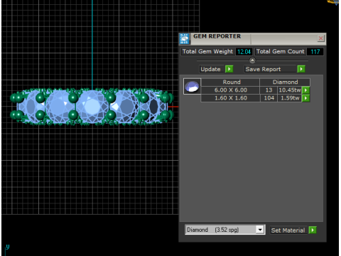Click the Set Material button

click(288, 230)
